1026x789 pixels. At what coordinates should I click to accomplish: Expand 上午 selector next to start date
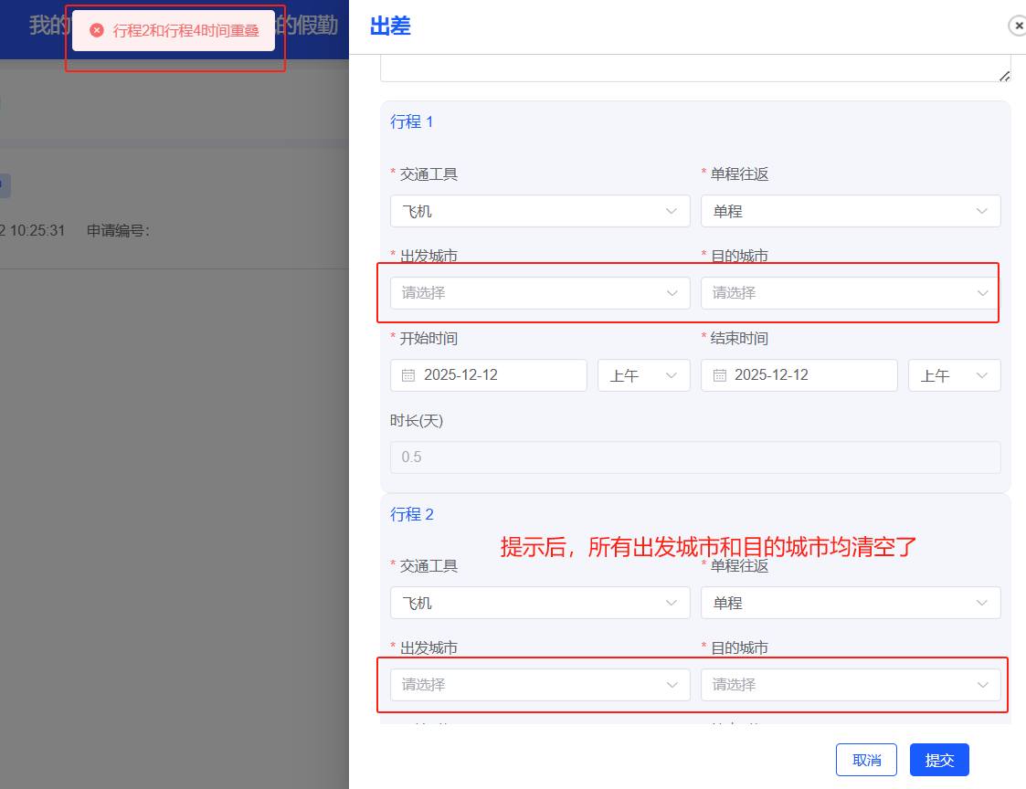pyautogui.click(x=643, y=375)
